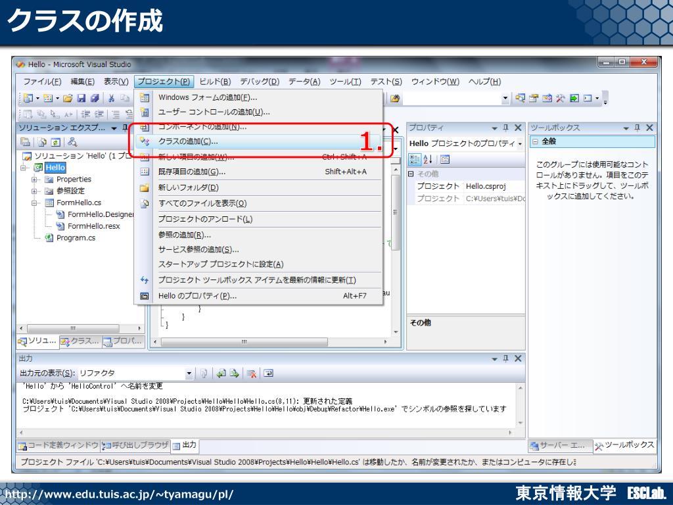Click the Save All icon
The width and height of the screenshot is (673, 505).
(95, 99)
